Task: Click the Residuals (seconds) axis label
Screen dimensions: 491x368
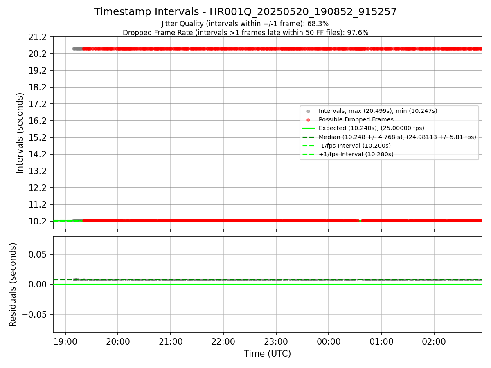Action: click(13, 285)
